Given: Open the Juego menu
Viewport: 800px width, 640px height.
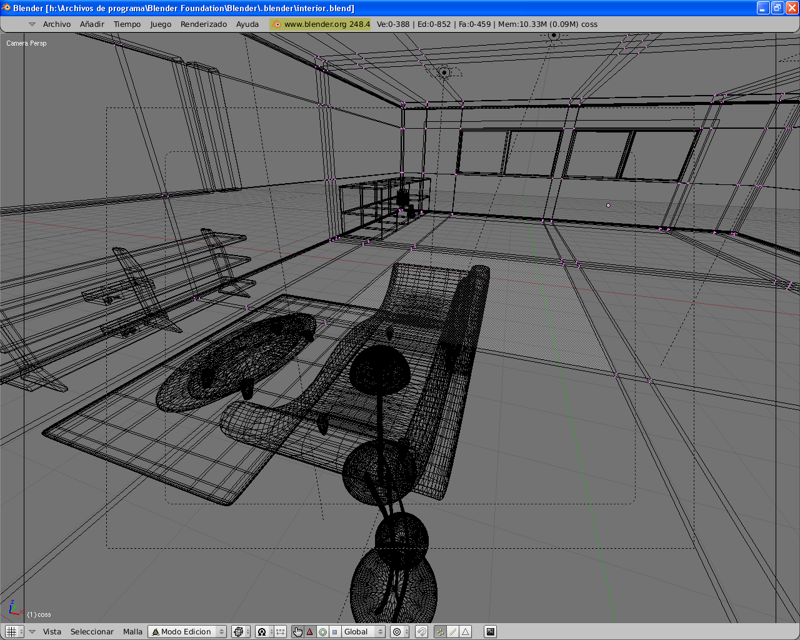Looking at the screenshot, I should (161, 24).
